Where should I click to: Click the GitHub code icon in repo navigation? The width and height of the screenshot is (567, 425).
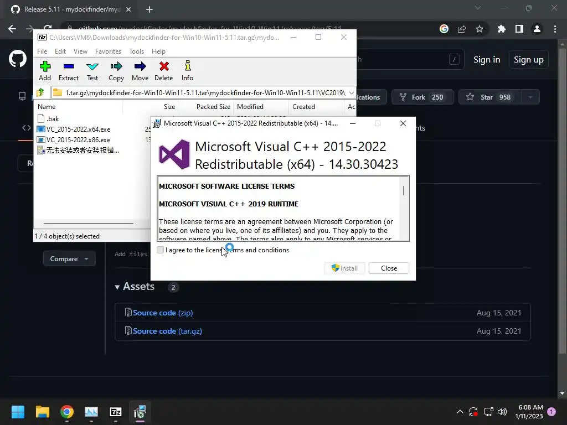pyautogui.click(x=26, y=128)
